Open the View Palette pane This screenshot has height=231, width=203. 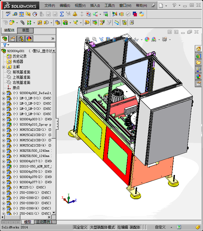198,70
